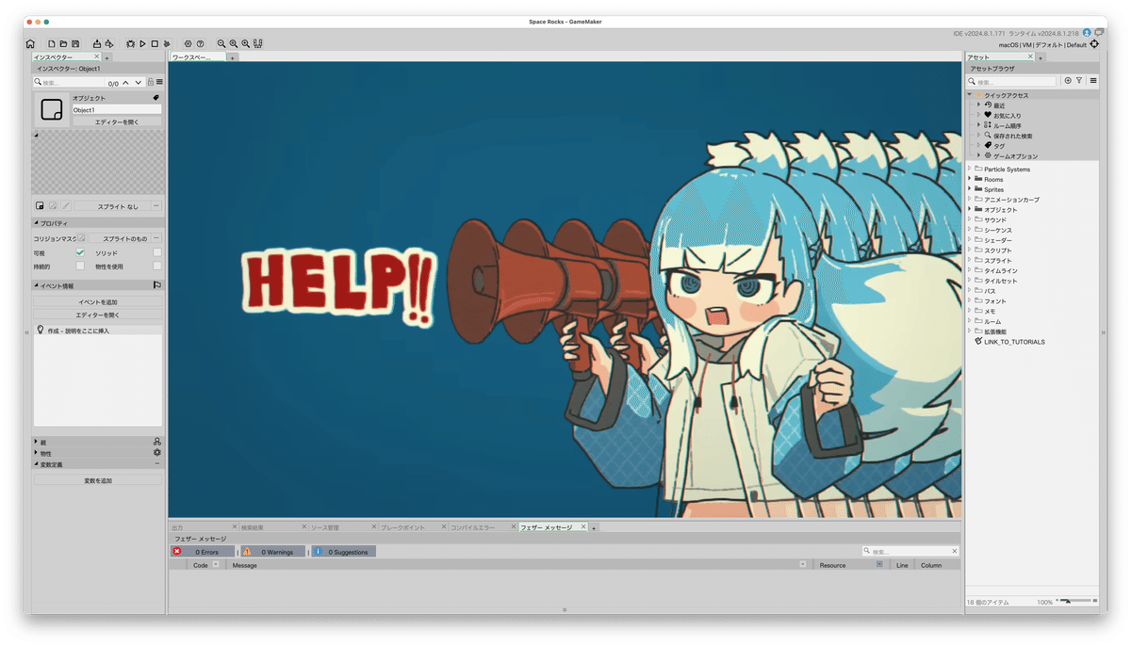This screenshot has width=1131, height=646.
Task: Toggle the 物性を使用 checkbox
Action: coord(157,266)
